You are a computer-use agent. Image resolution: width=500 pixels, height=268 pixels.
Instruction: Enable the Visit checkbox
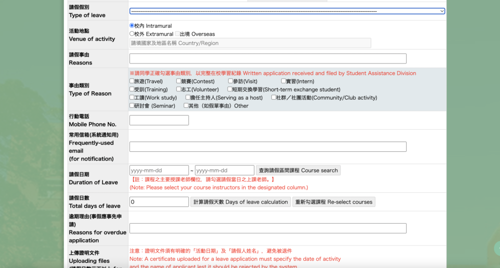[x=230, y=81]
